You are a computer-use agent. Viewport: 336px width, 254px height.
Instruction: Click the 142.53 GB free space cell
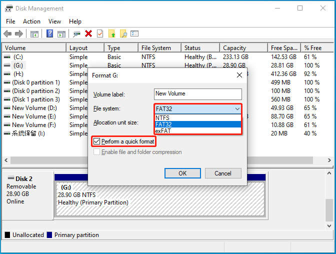click(283, 57)
